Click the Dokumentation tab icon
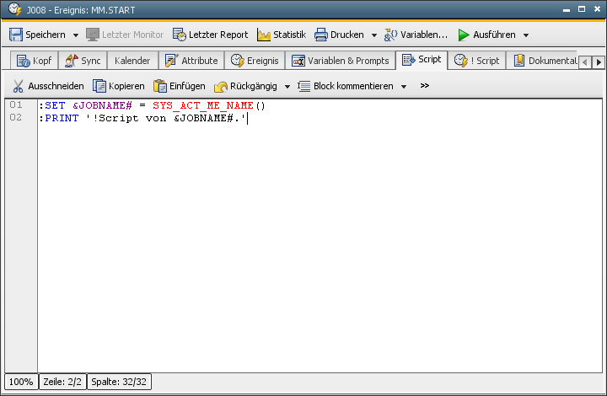Viewport: 607px width, 396px height. point(519,61)
